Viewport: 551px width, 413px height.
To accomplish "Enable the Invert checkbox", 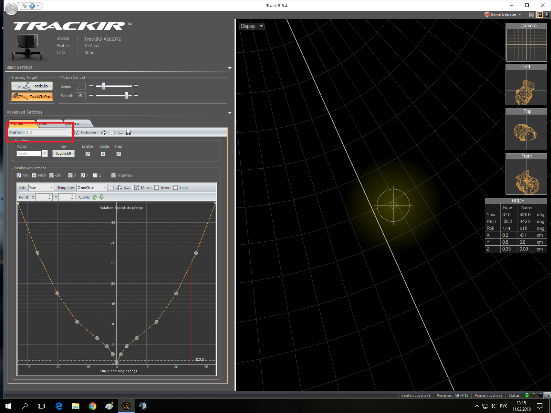I will [157, 188].
